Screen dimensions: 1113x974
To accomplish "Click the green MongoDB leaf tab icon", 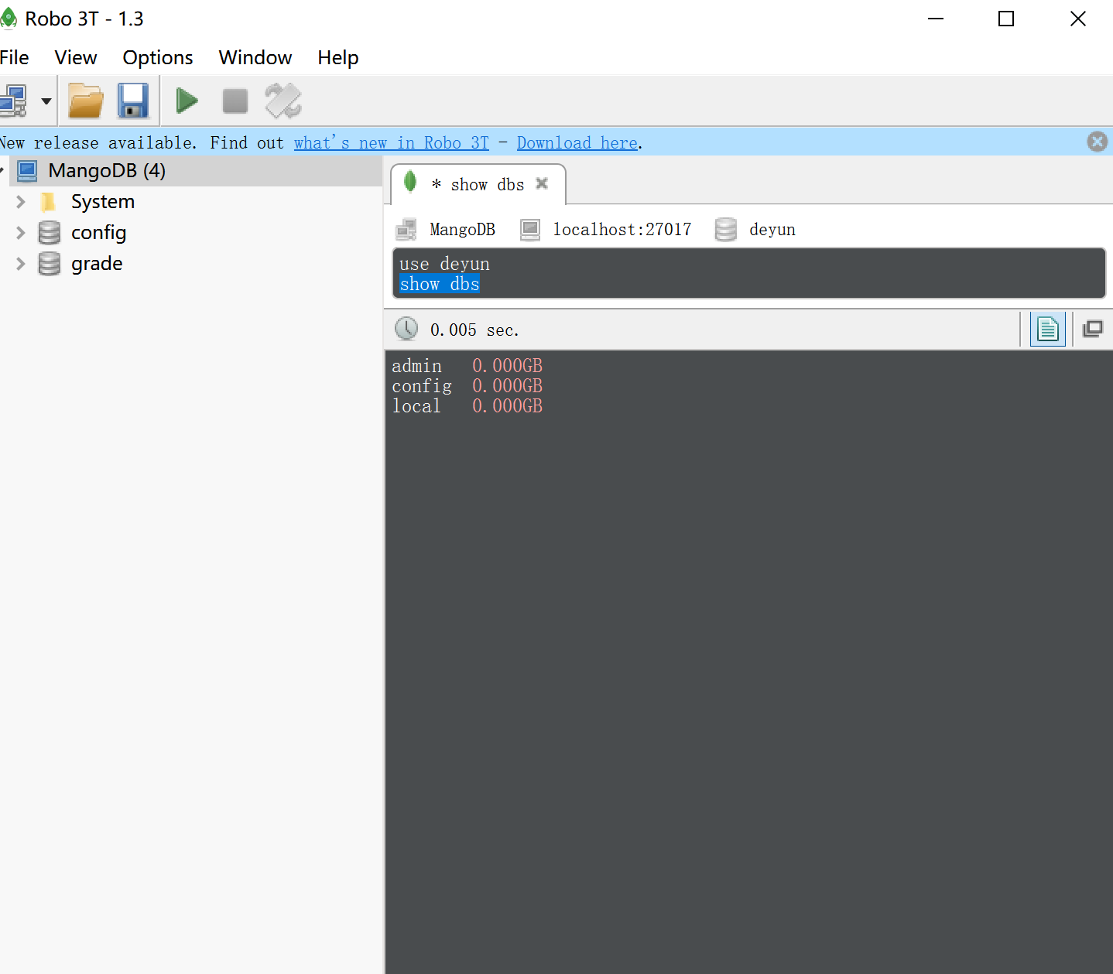I will pyautogui.click(x=410, y=182).
